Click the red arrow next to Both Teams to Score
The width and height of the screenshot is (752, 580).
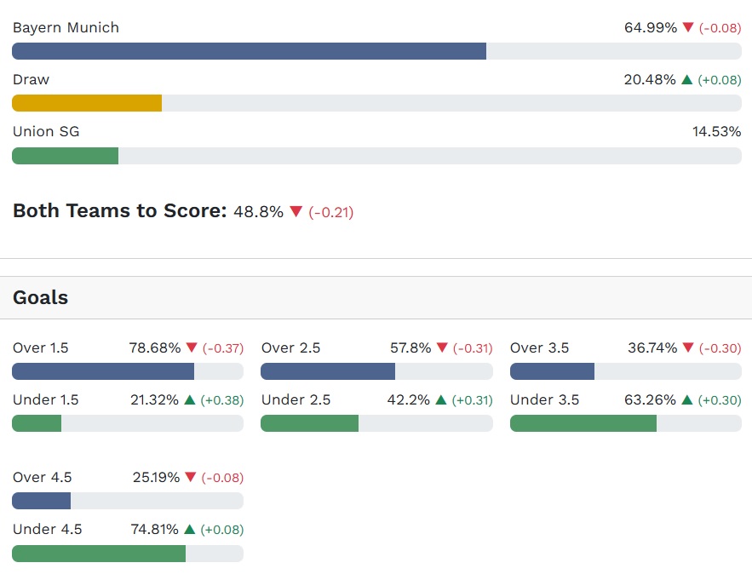pos(296,212)
